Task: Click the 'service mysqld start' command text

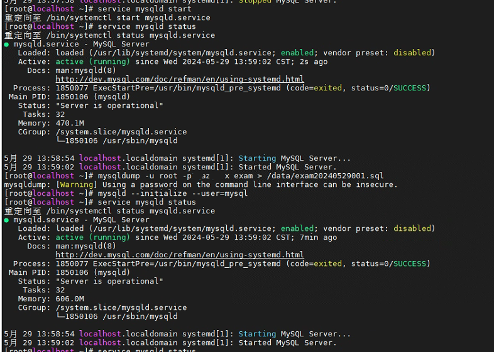Action: (145, 9)
